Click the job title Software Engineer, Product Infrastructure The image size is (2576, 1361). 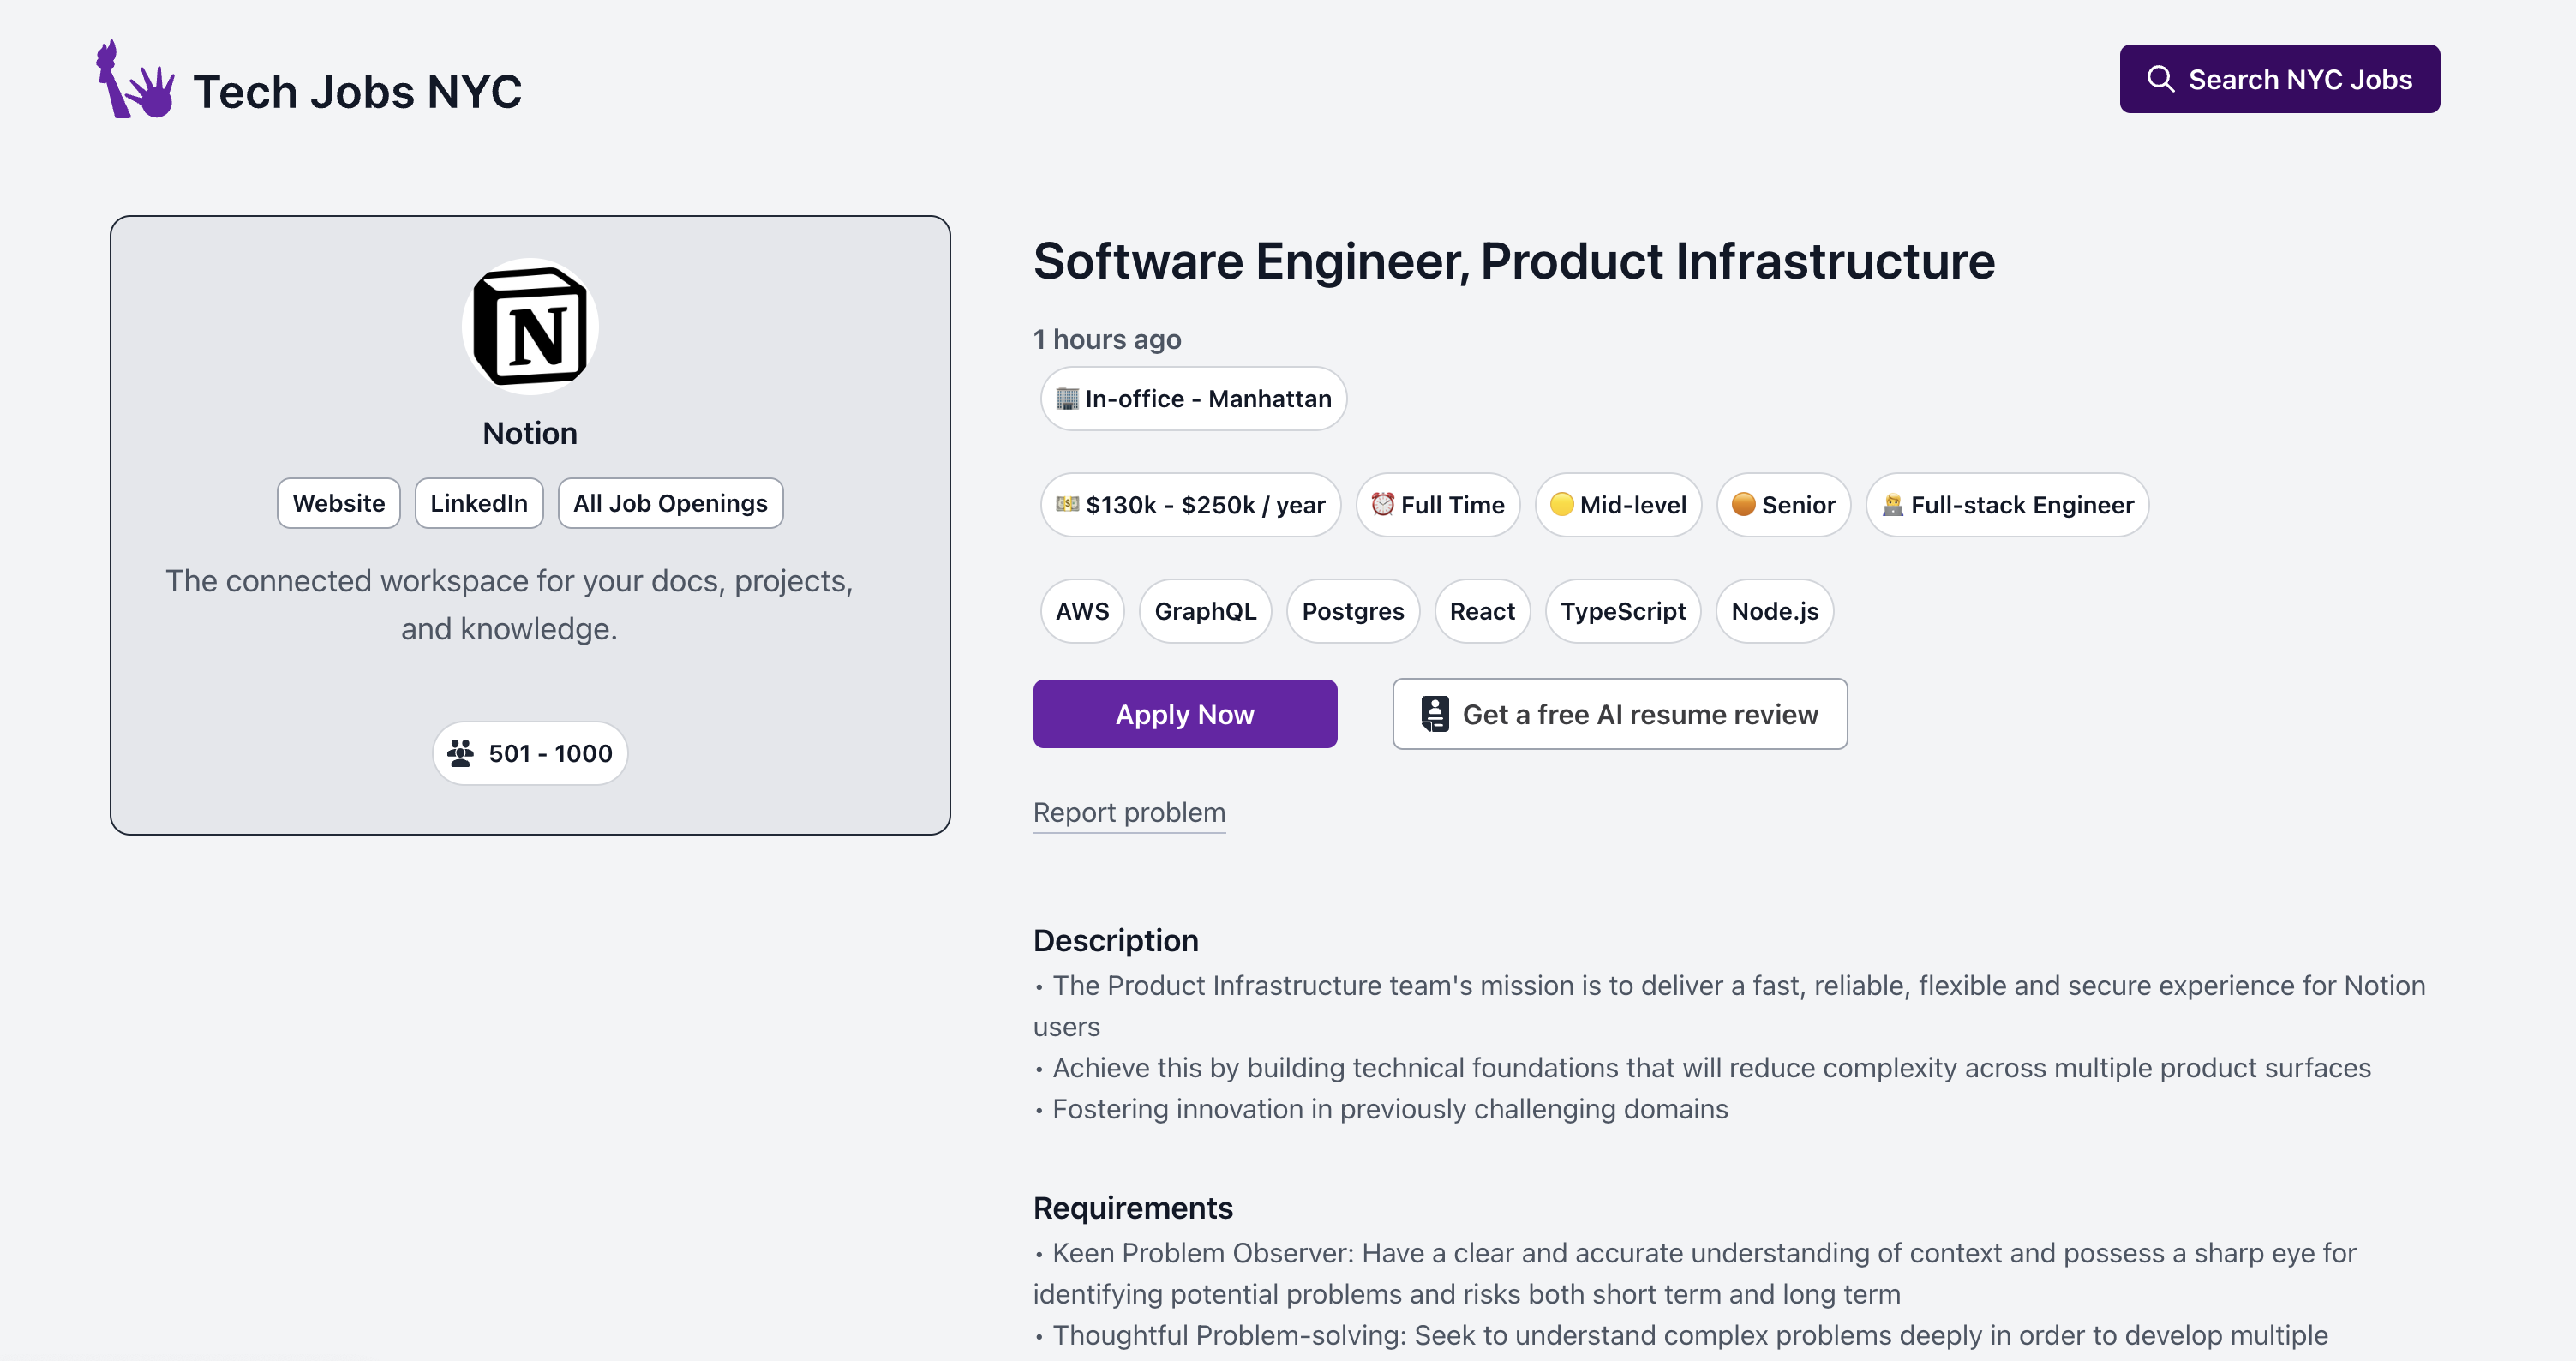point(1514,262)
